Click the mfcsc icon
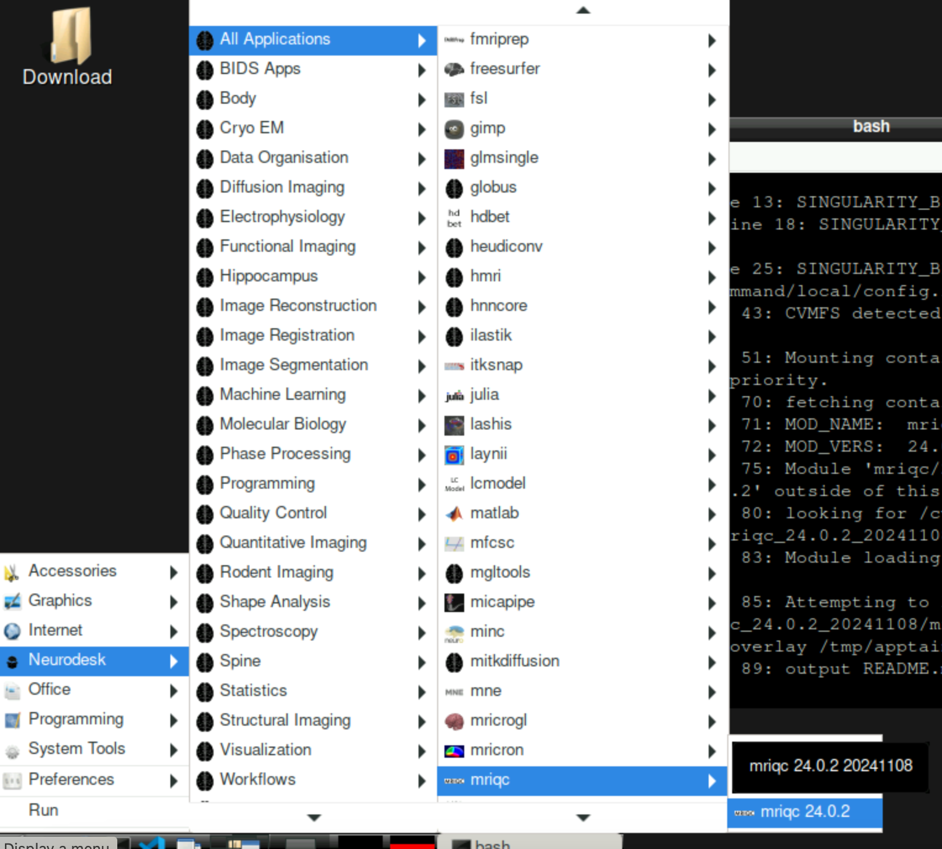The width and height of the screenshot is (942, 849). tap(454, 544)
